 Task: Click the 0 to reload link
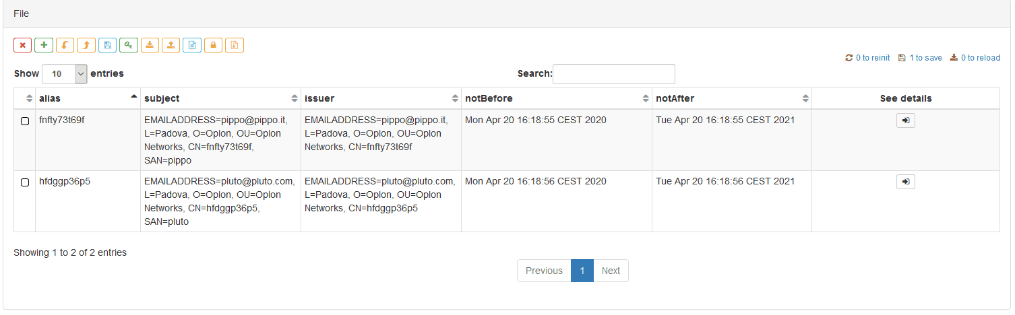pyautogui.click(x=975, y=58)
